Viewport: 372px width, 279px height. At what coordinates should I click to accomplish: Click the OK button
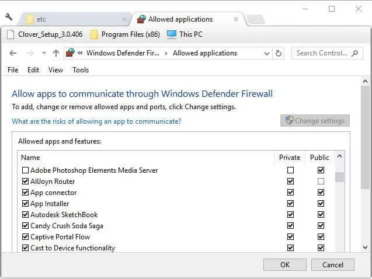(285, 264)
